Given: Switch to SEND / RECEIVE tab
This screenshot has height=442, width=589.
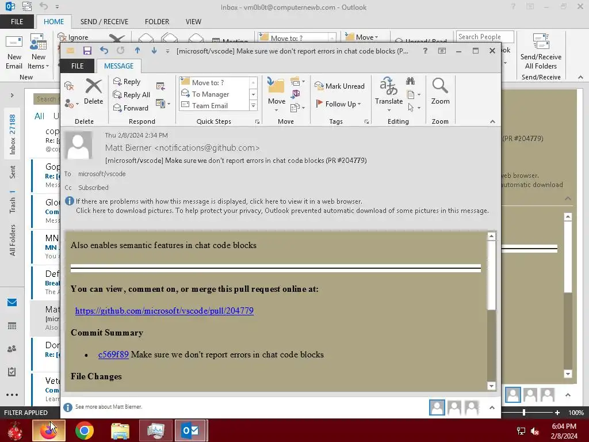Looking at the screenshot, I should (x=104, y=22).
